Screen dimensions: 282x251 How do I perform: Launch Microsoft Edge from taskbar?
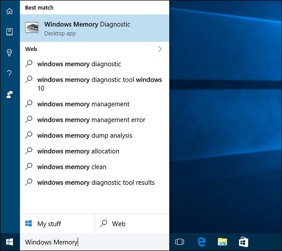click(202, 242)
